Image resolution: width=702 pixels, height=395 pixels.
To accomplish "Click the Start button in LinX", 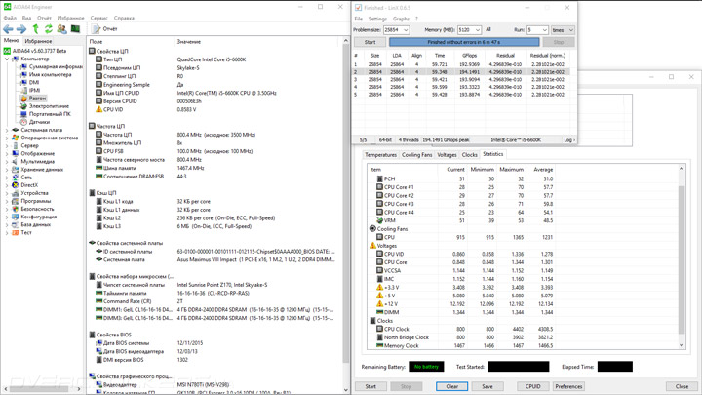I will coord(370,42).
